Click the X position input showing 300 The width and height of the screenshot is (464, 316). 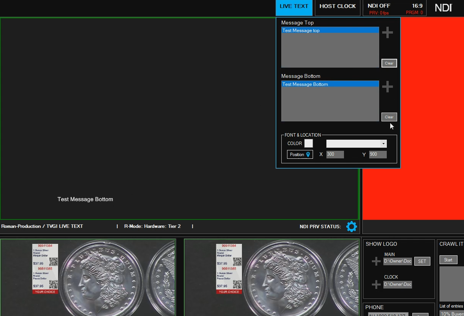(x=335, y=154)
